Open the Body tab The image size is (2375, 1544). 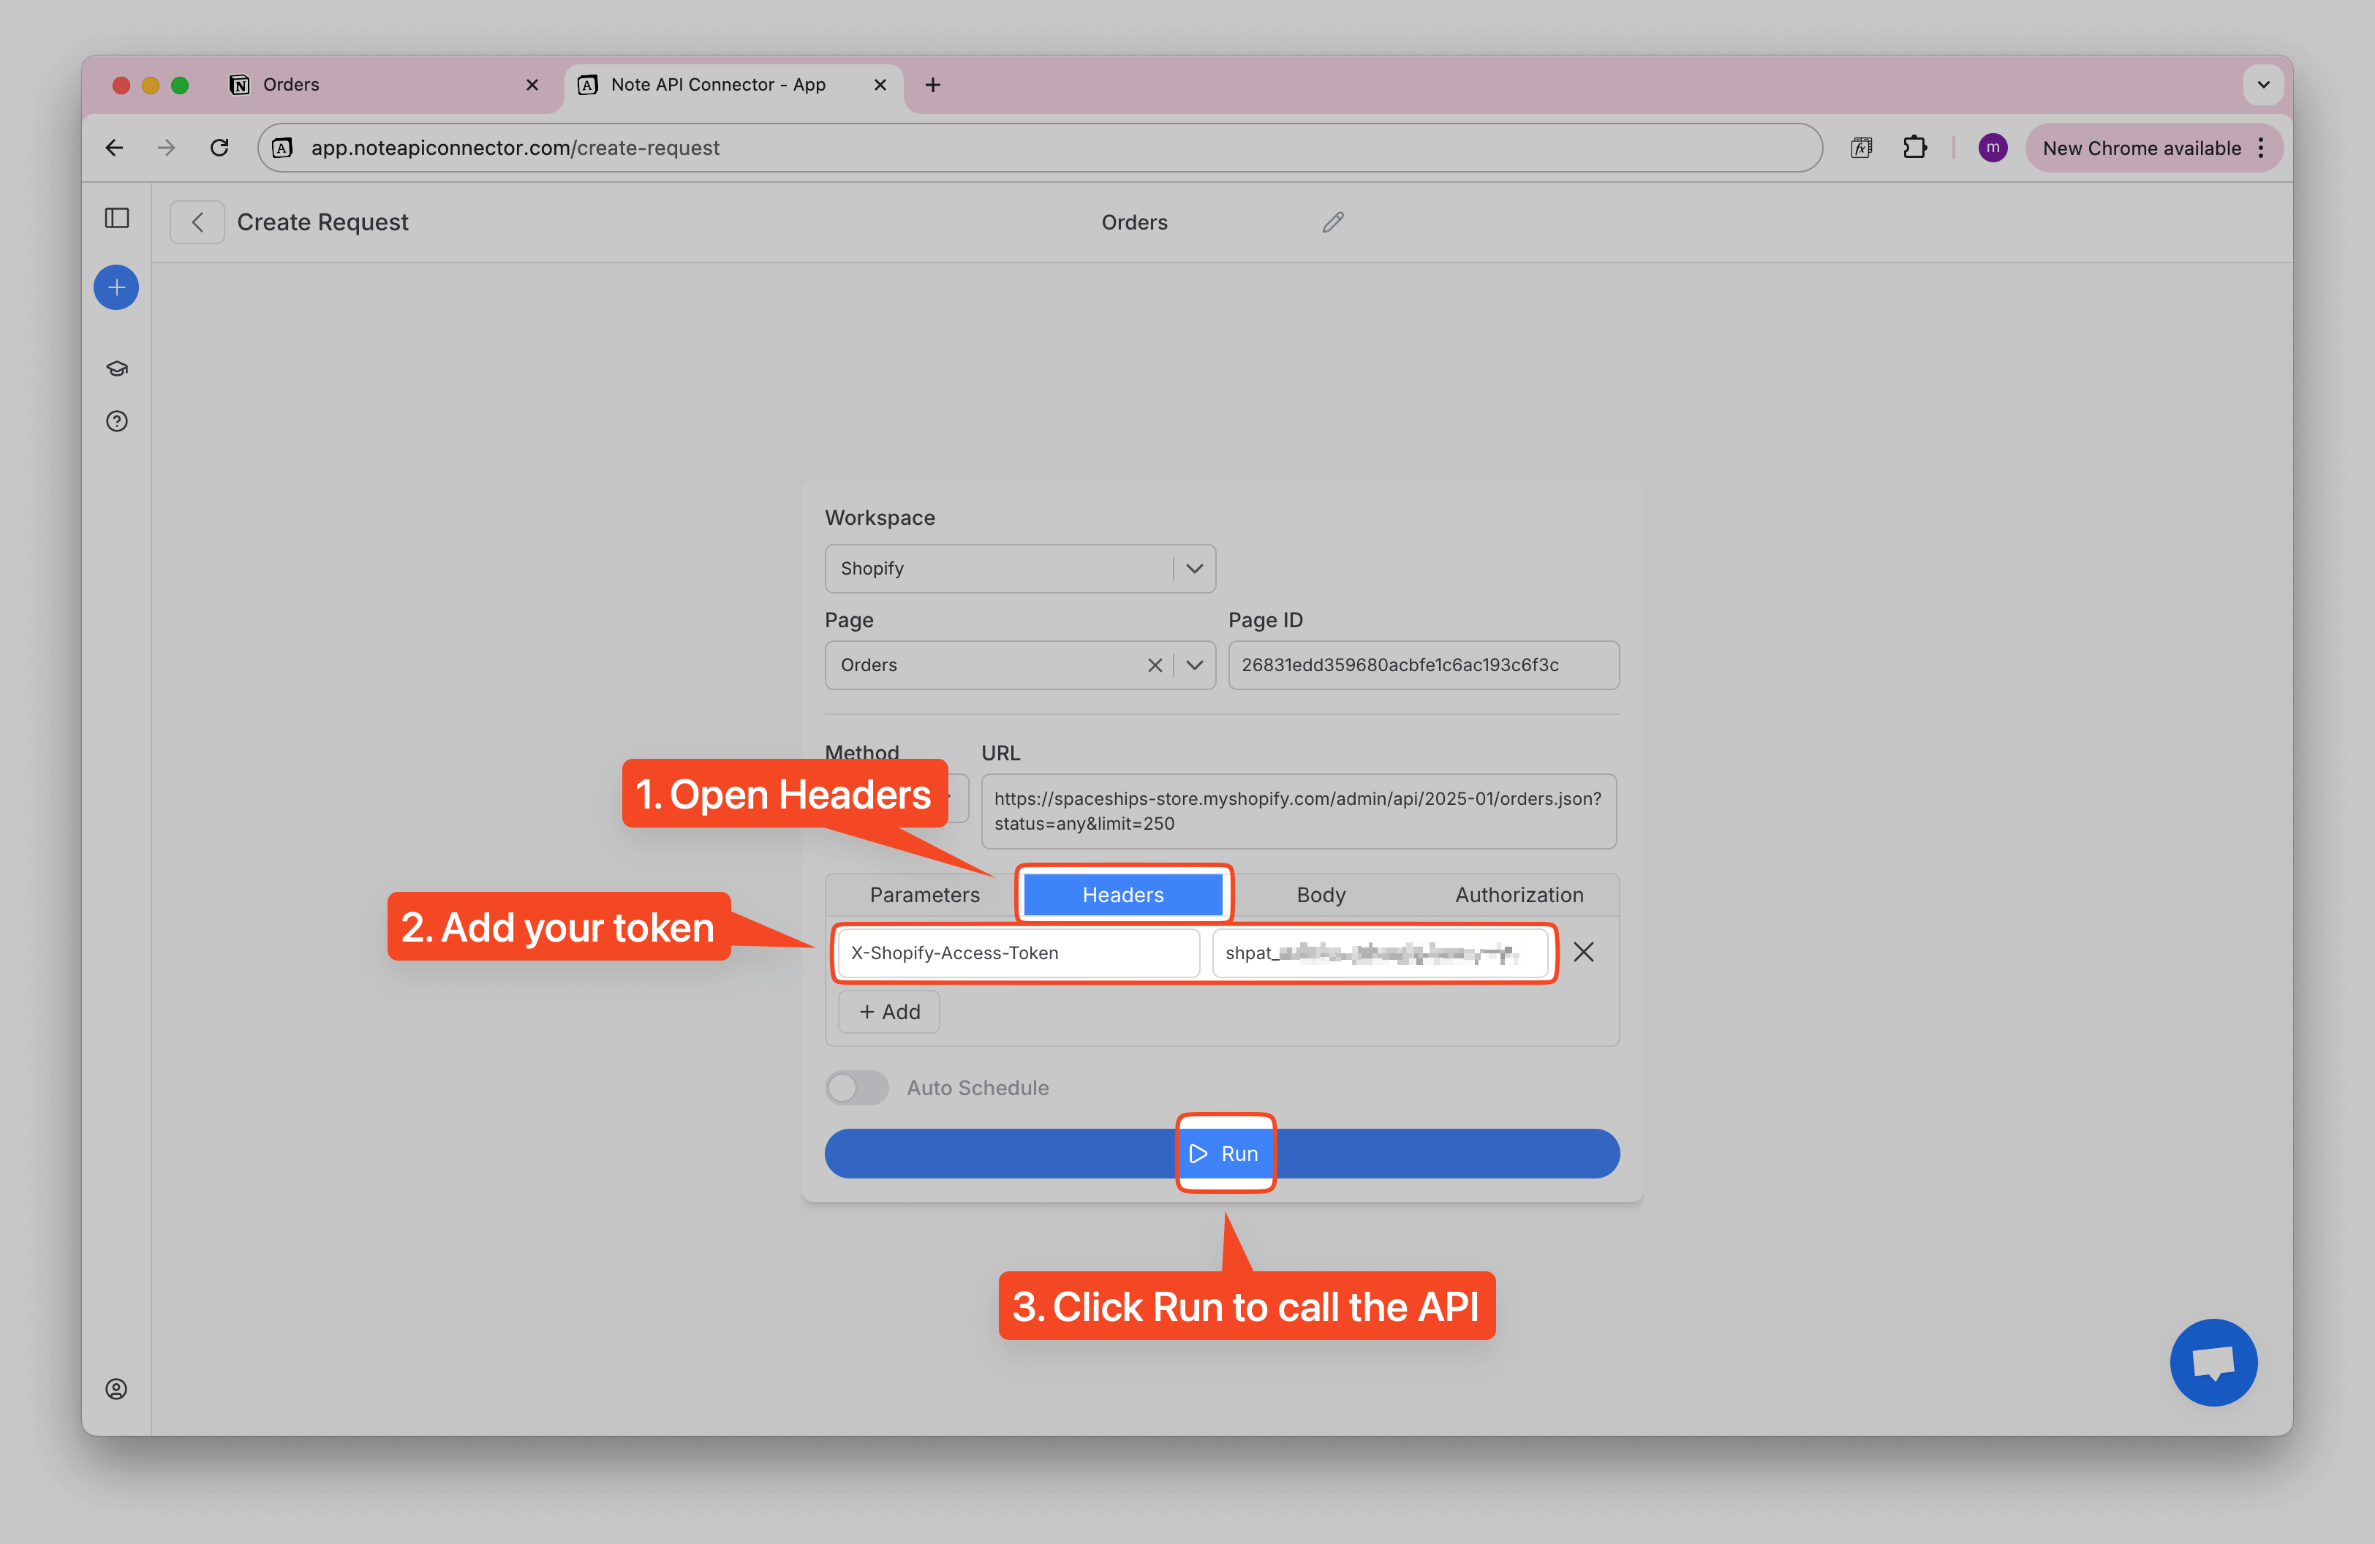(1321, 895)
